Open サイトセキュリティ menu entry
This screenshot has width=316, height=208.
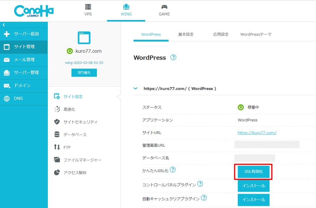coord(80,122)
